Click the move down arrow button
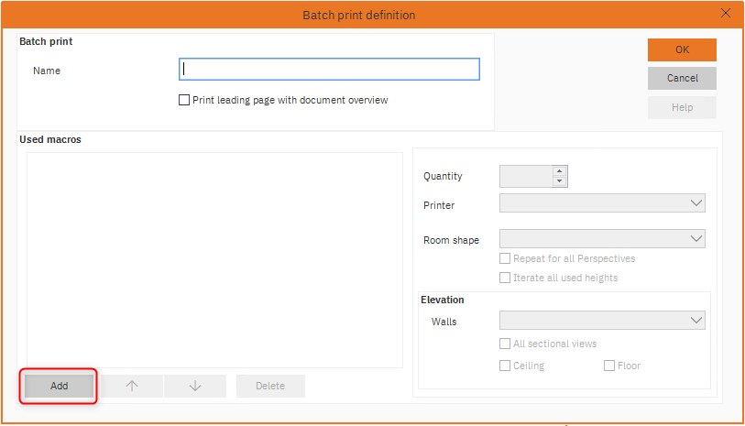 (194, 386)
